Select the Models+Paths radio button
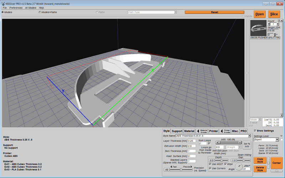285x178 pixels. (40, 12)
